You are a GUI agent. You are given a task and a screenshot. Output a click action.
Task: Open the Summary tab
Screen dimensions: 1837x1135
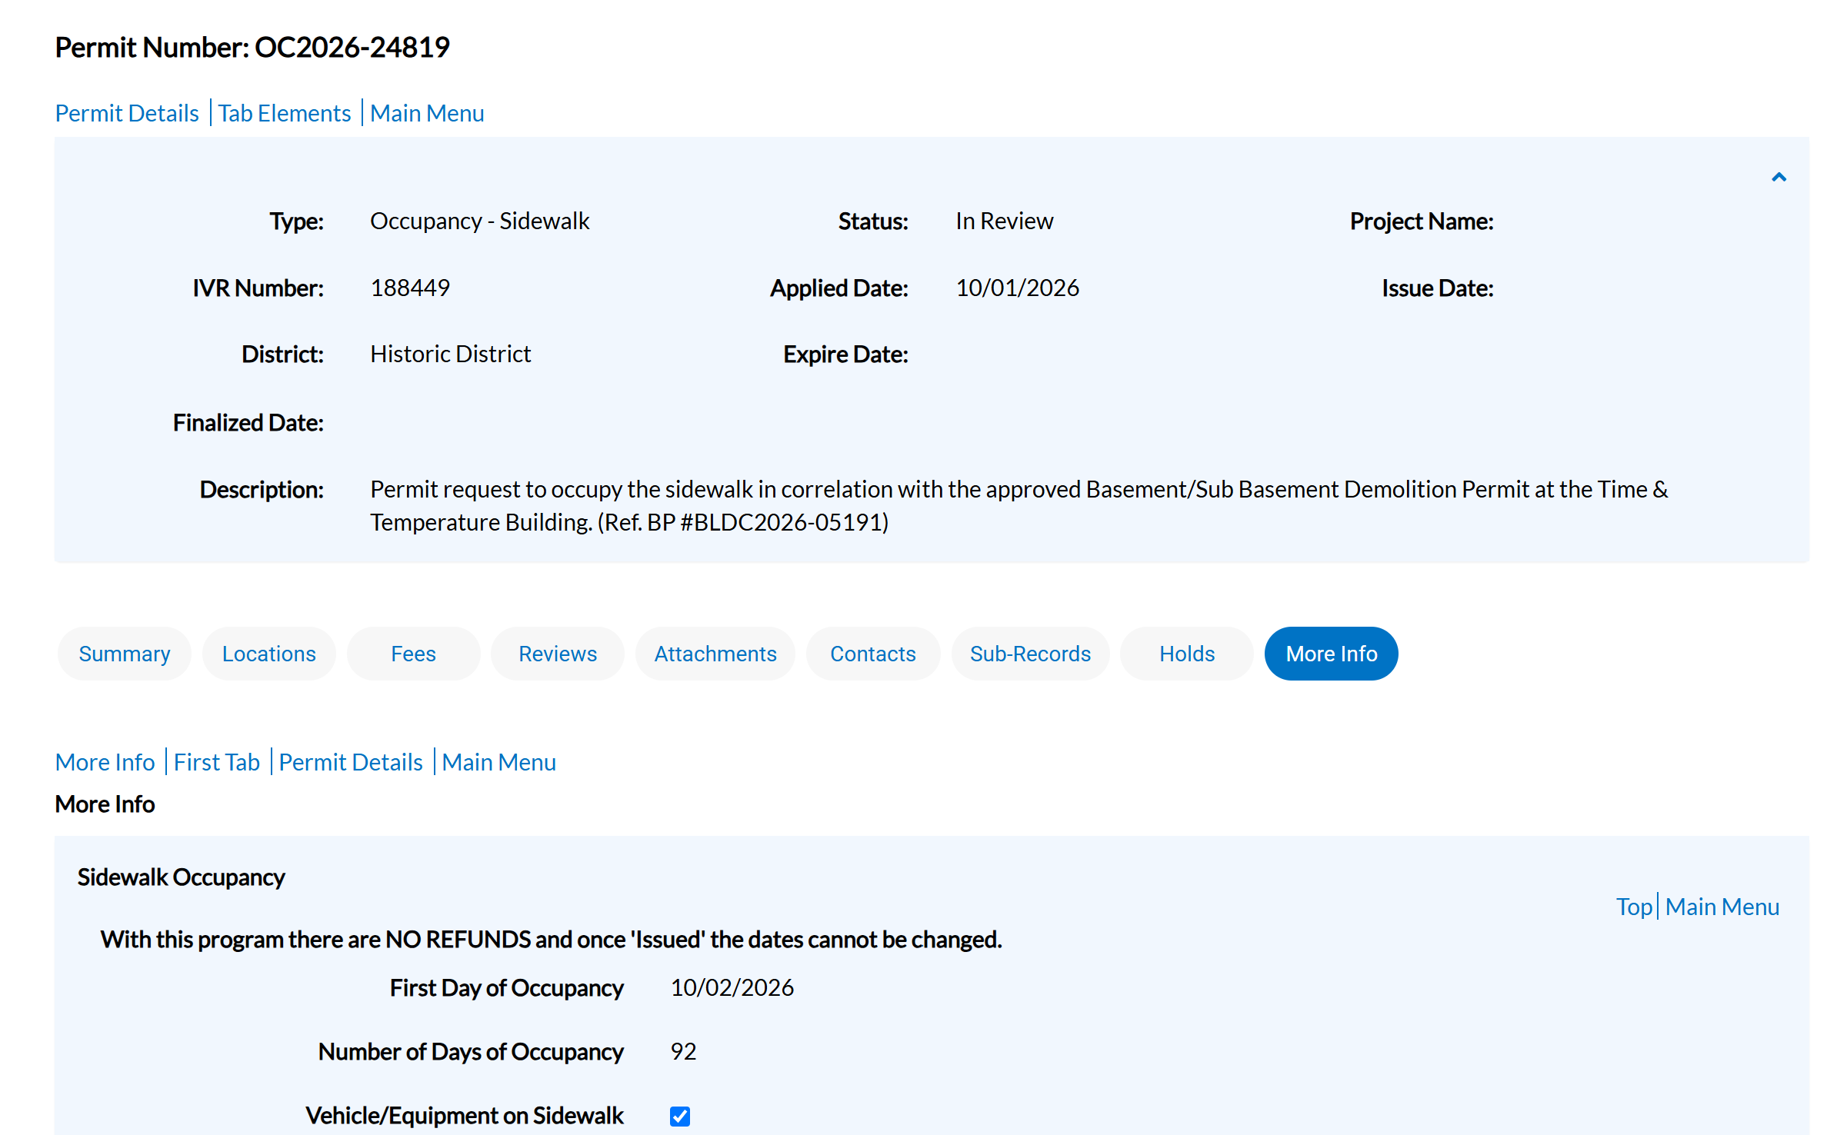click(125, 654)
